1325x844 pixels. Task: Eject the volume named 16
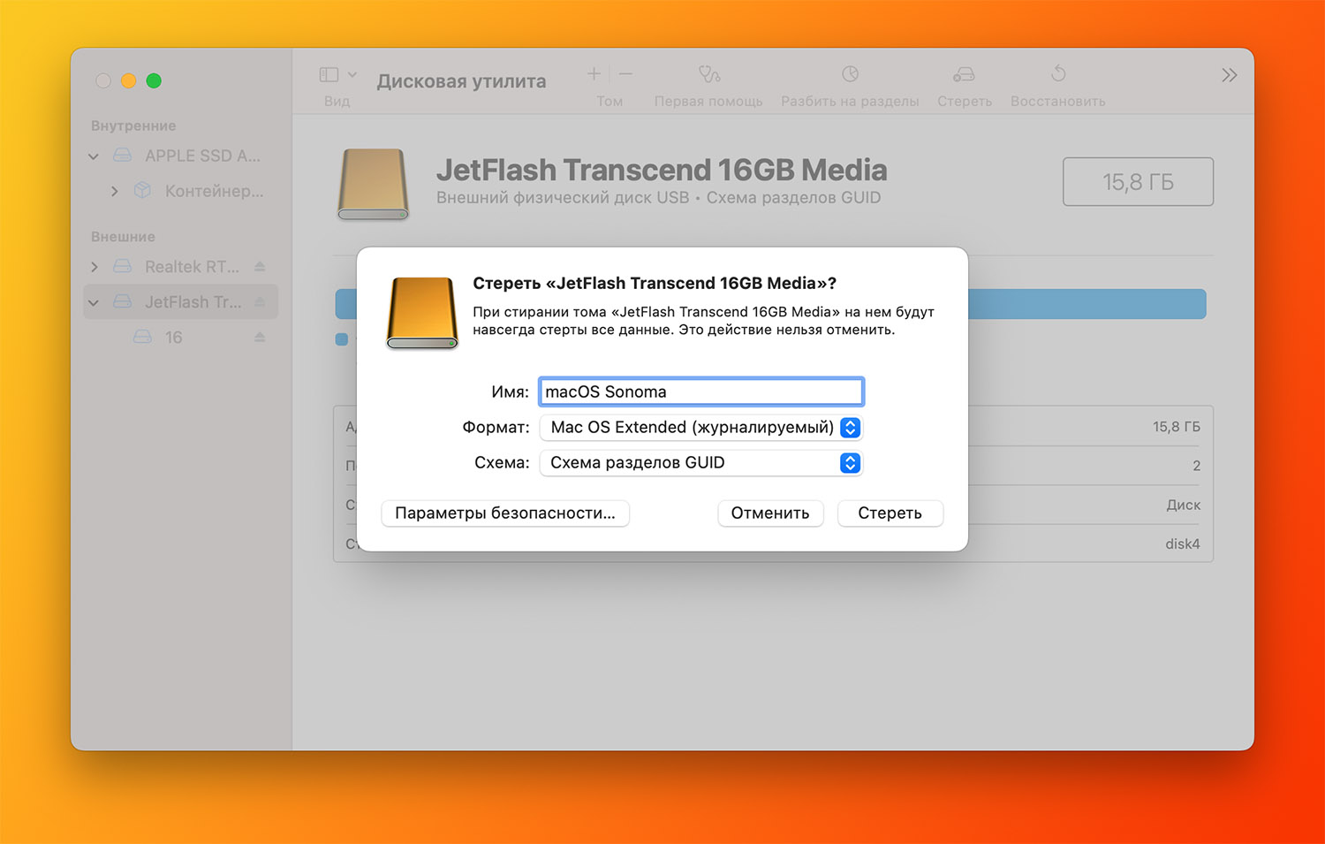[260, 337]
